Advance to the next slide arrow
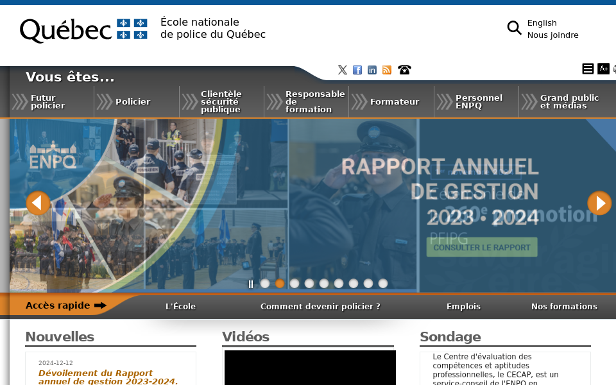 coord(599,203)
